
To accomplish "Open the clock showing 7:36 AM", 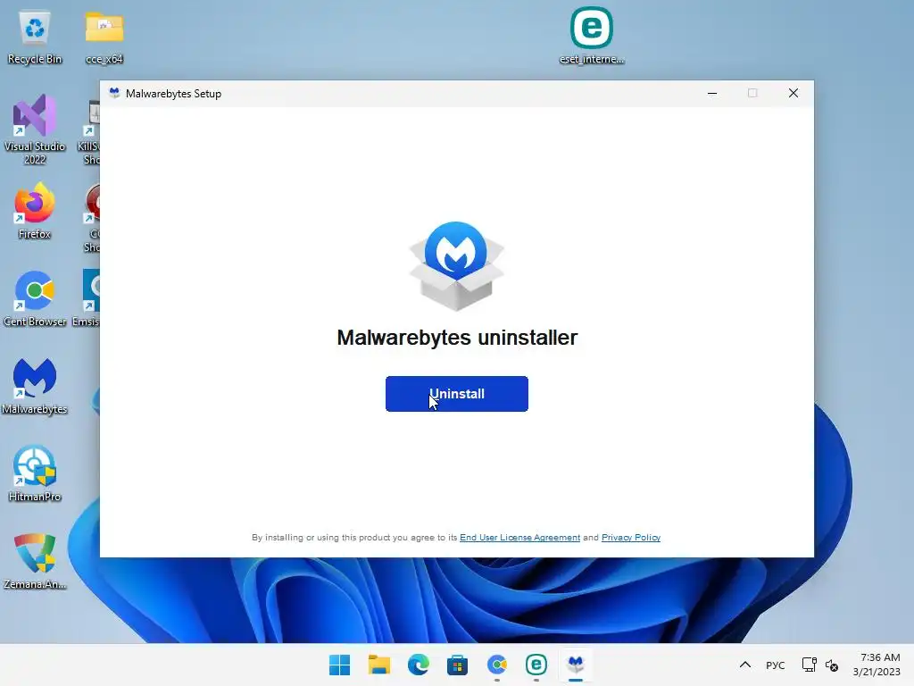I will click(877, 665).
